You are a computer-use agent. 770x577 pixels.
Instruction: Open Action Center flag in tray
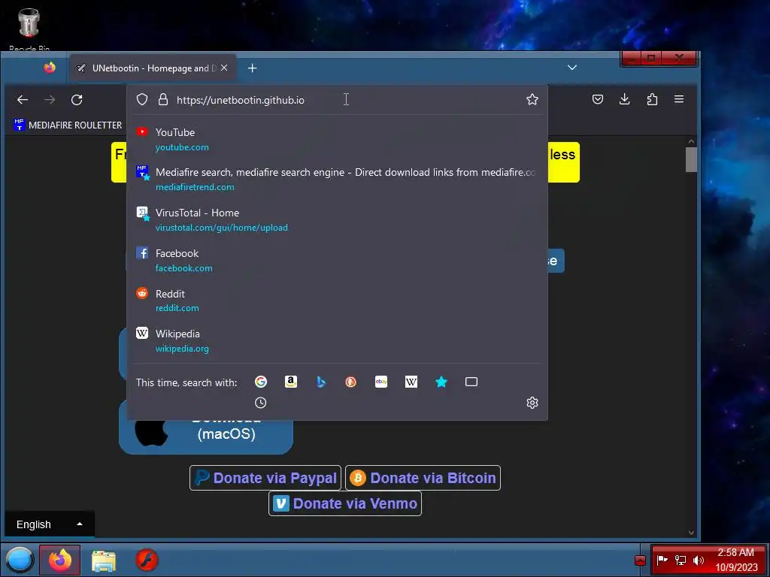coord(662,560)
